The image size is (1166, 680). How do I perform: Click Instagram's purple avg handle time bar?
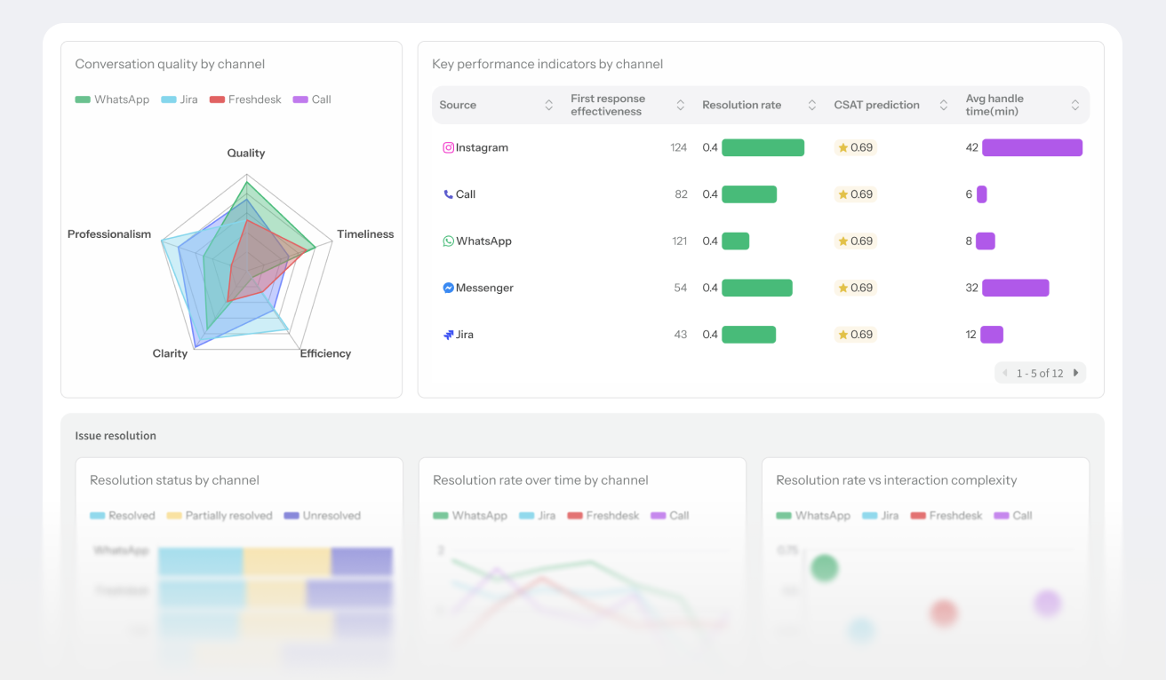point(1032,148)
